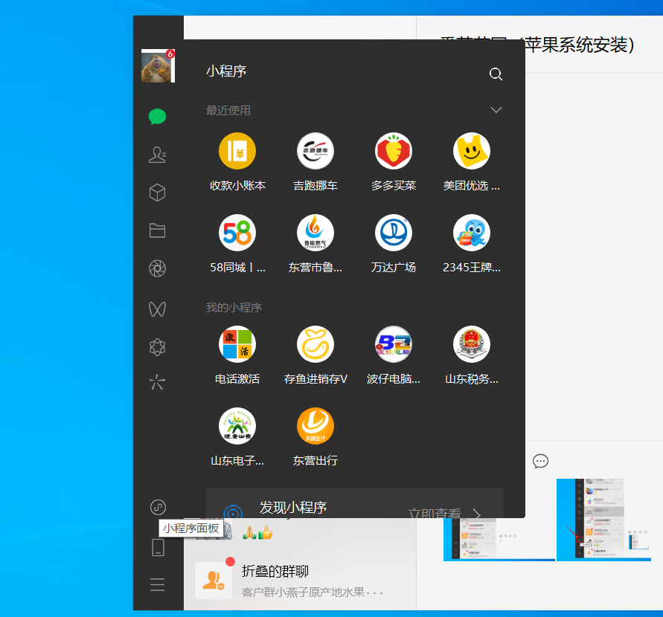The image size is (663, 617).
Task: Open the user profile avatar
Action: [x=158, y=65]
